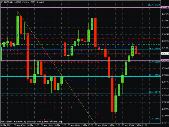Click the 1.36745 price axis value

pos(165,34)
